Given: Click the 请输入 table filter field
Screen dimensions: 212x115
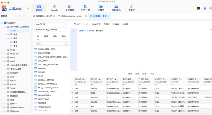Looking at the screenshot, I should [x=51, y=44].
